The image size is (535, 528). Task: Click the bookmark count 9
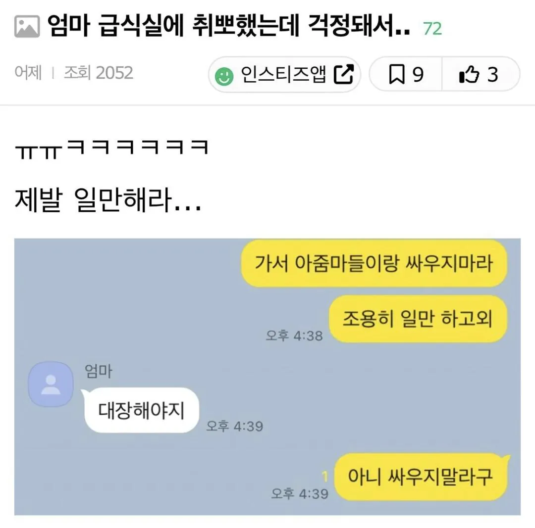[x=418, y=74]
